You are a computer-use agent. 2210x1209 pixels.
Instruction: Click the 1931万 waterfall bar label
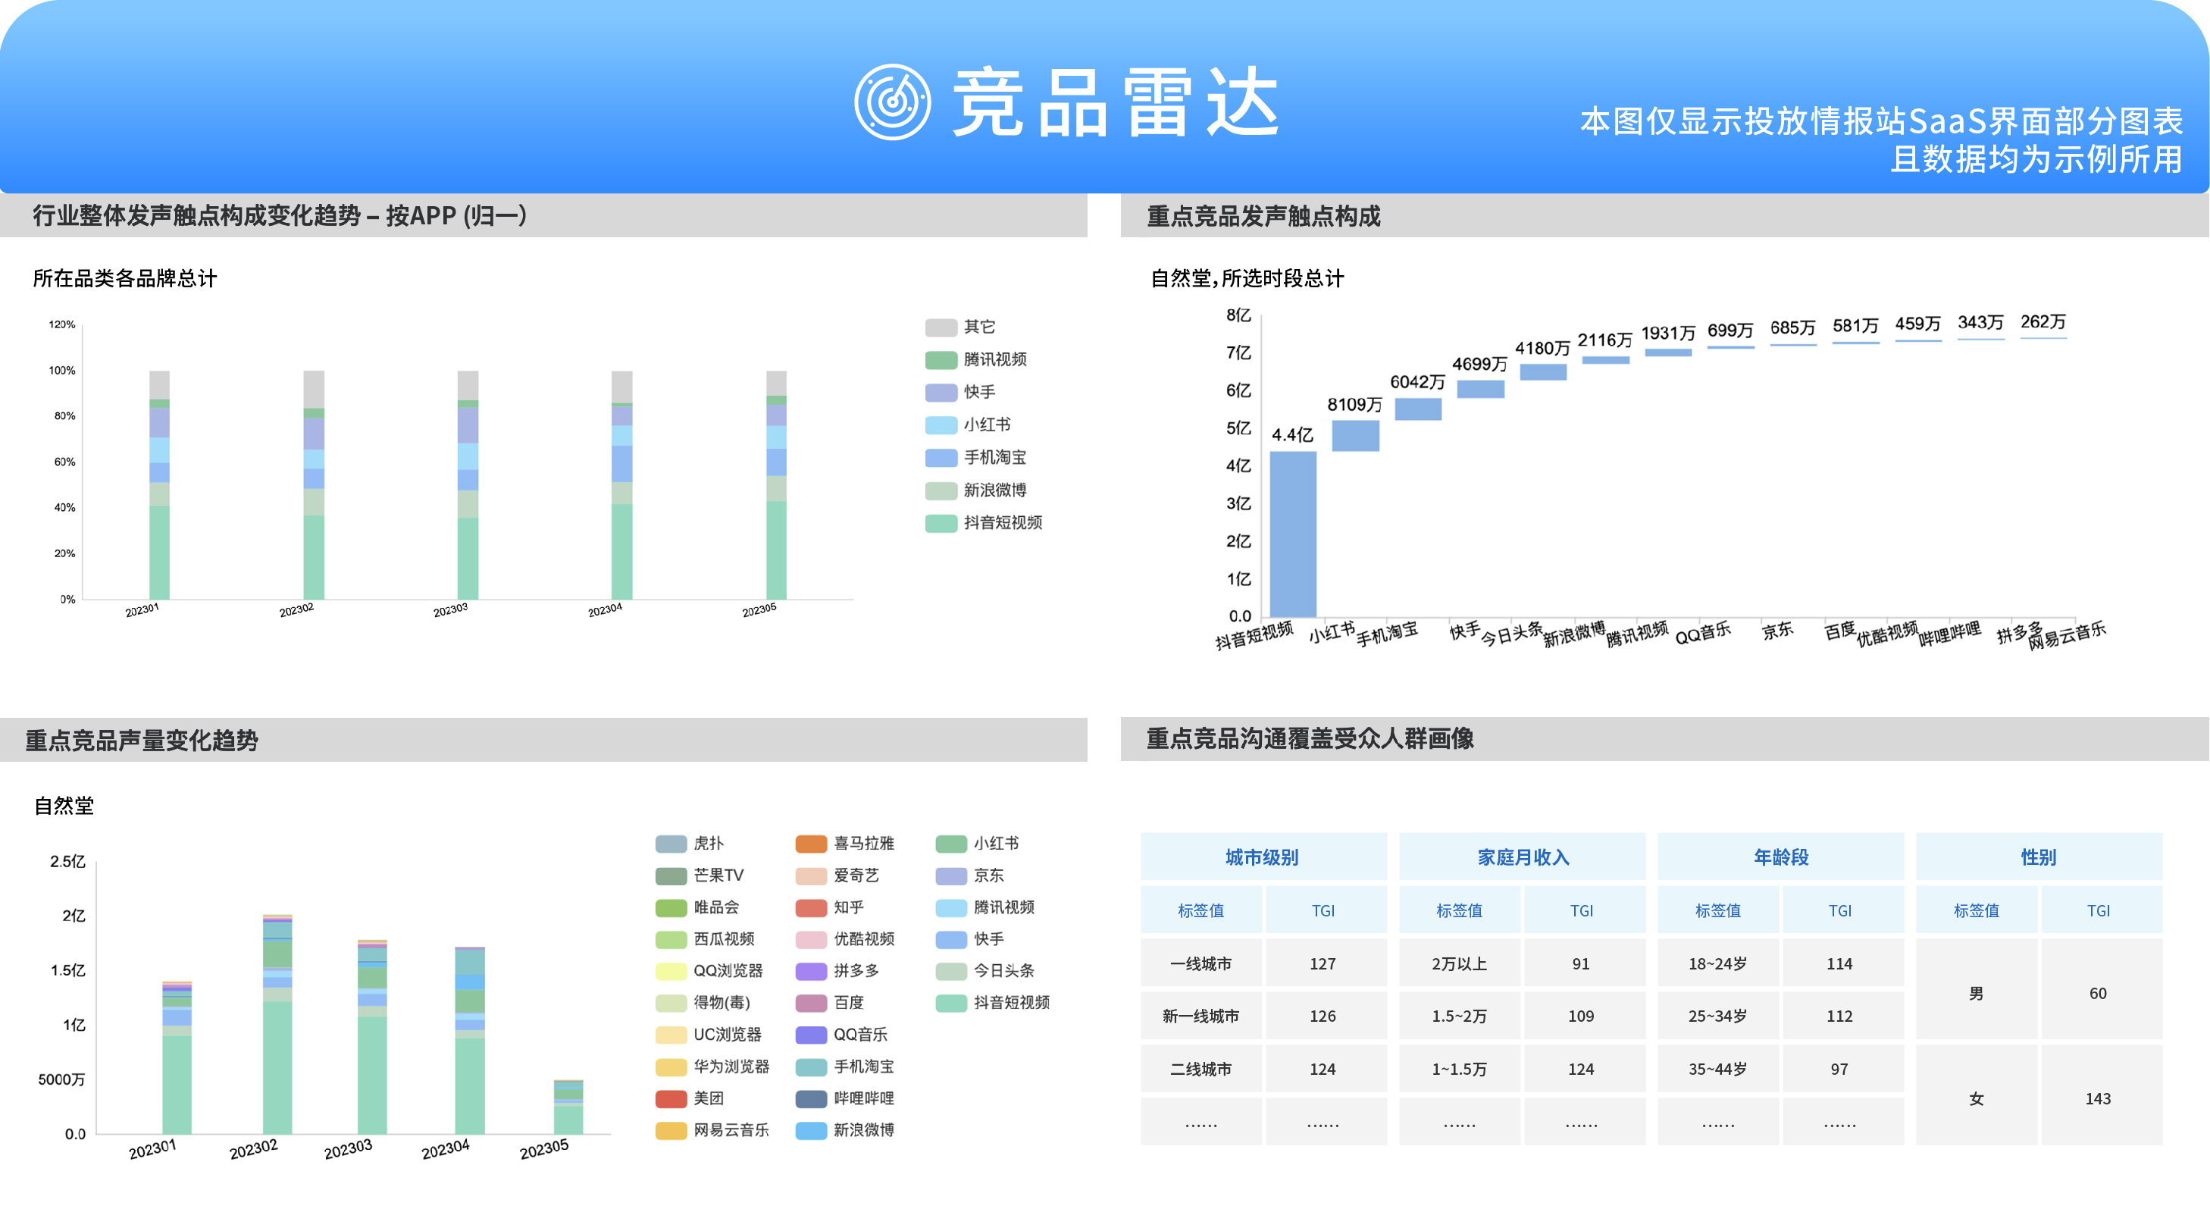point(1668,332)
